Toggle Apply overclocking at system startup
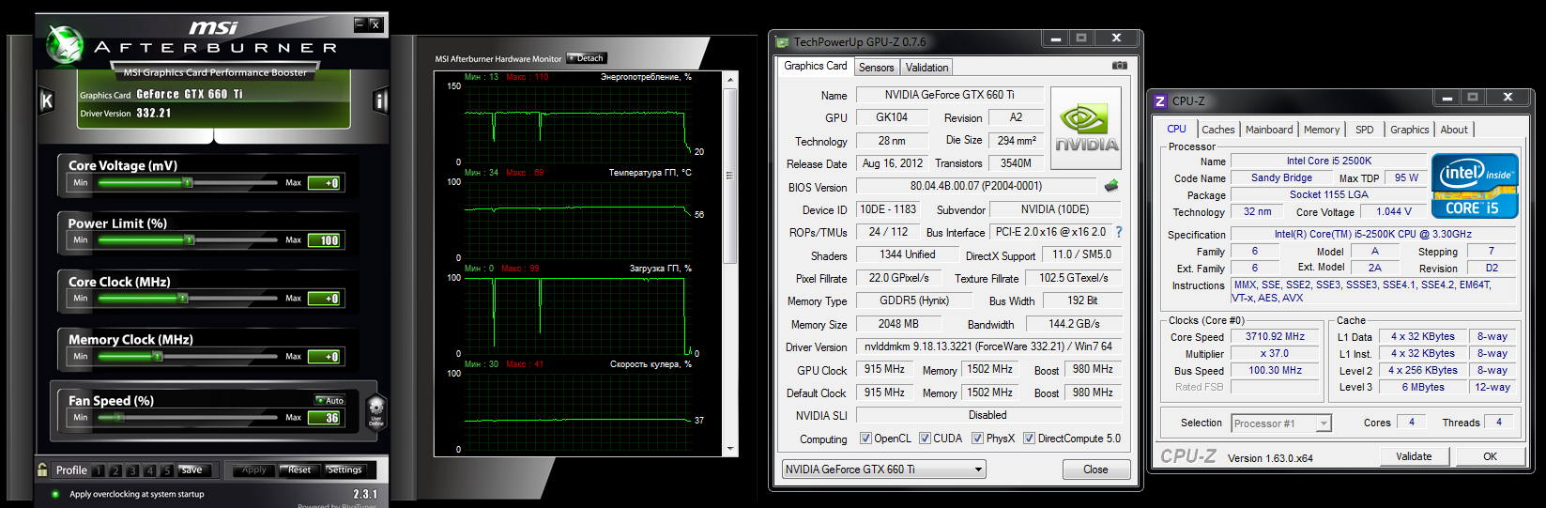This screenshot has height=508, width=1546. click(55, 494)
